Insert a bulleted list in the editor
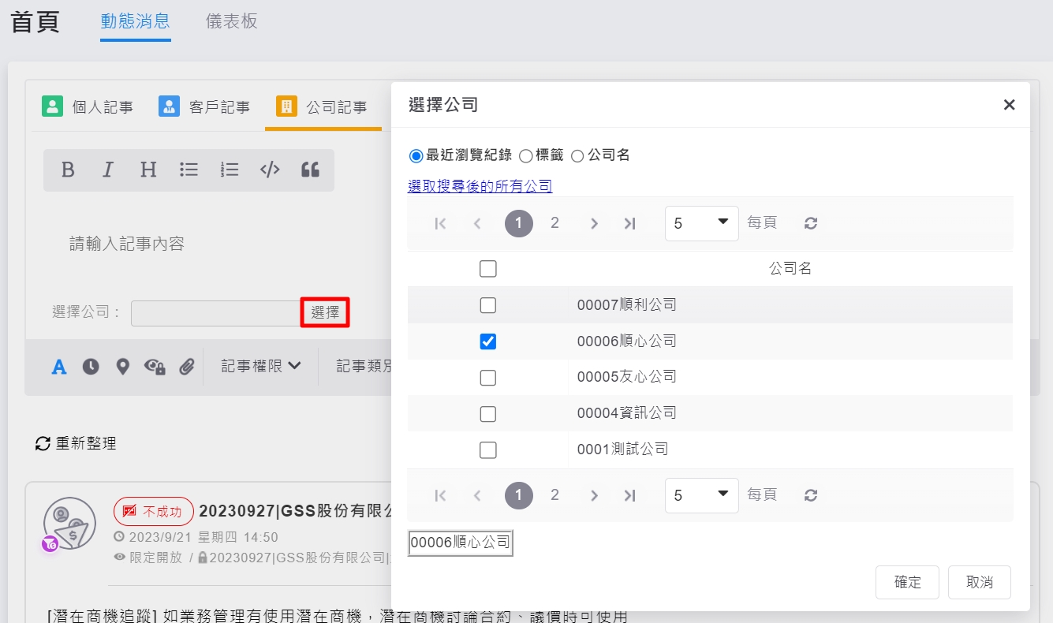The height and width of the screenshot is (623, 1053). [x=189, y=170]
